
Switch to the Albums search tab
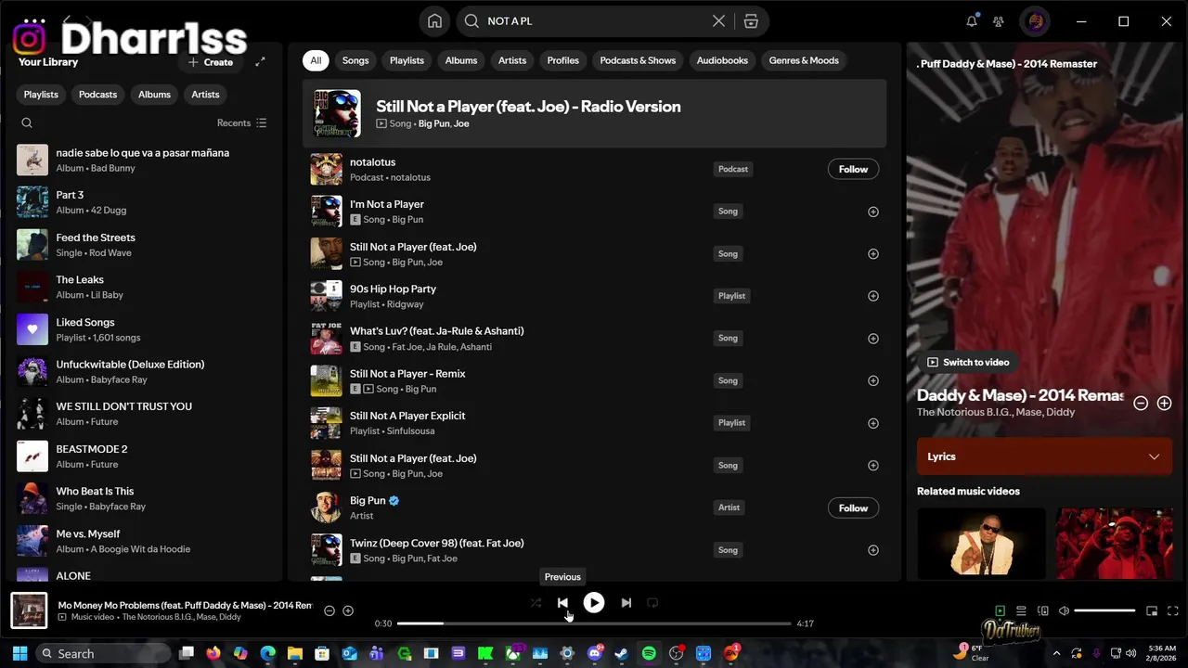tap(461, 60)
